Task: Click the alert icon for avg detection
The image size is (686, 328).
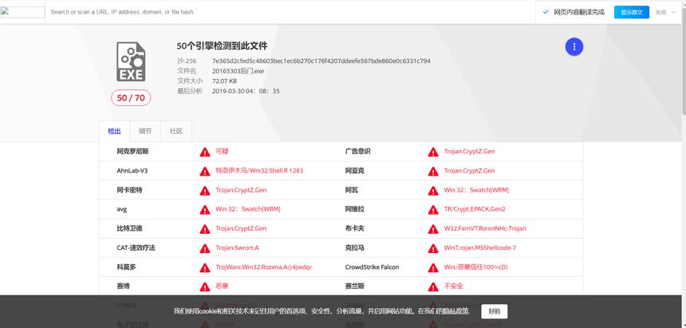Action: pyautogui.click(x=205, y=209)
